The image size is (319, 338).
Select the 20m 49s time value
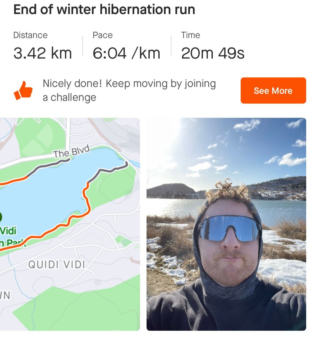(213, 53)
